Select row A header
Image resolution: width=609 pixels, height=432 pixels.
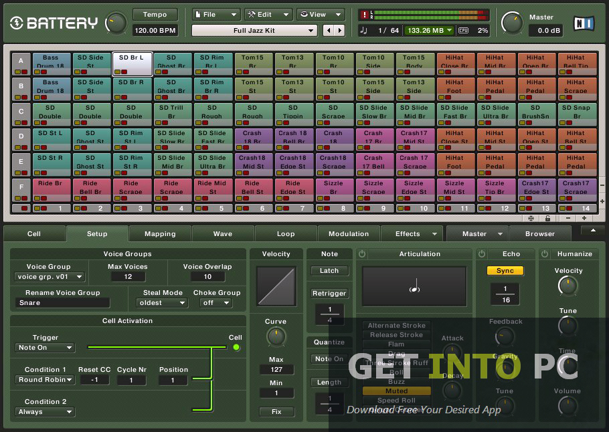[x=21, y=61]
